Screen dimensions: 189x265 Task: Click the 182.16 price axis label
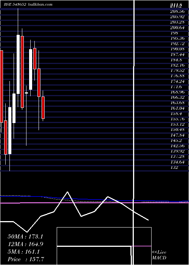pyautogui.click(x=177, y=65)
